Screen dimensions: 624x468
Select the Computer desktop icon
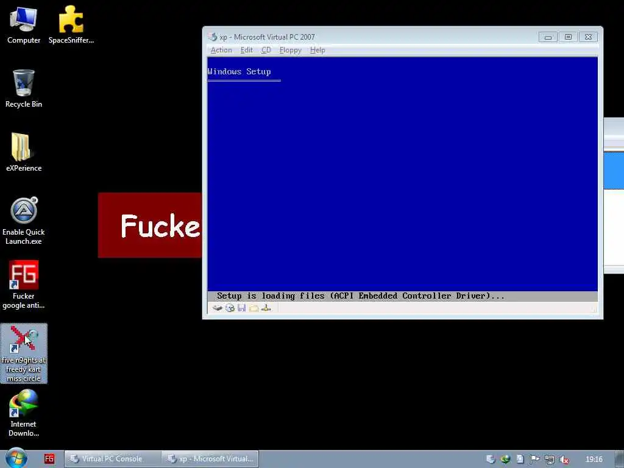tap(24, 24)
